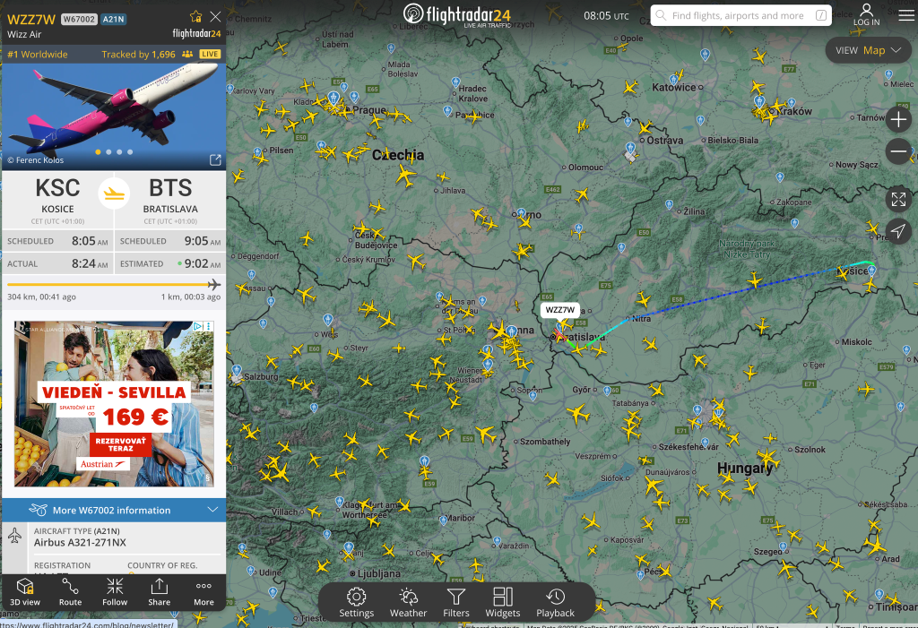
Task: Open the More options menu
Action: [x=204, y=591]
